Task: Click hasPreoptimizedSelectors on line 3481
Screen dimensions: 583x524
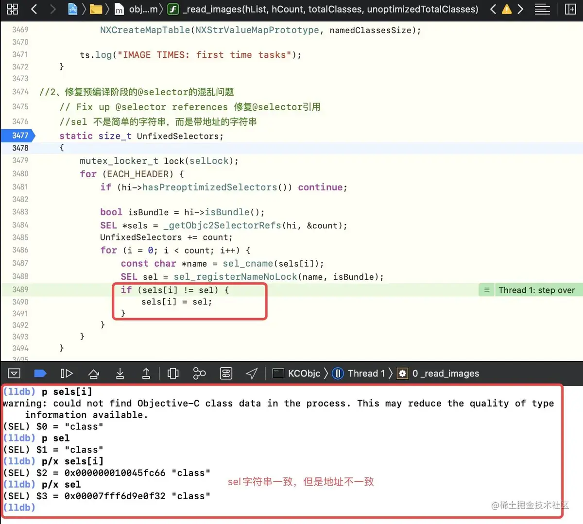Action: tap(209, 187)
